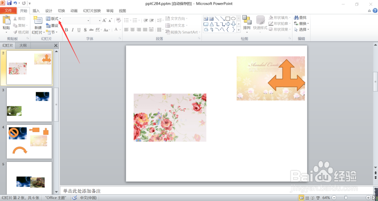Open the Customize Quick Access Toolbar dropdown
Viewport: 378px width, 201px height.
[x=29, y=3]
